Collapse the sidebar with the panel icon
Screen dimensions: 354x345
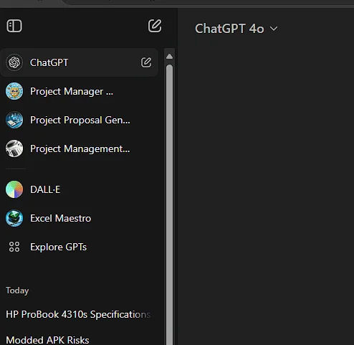[14, 26]
